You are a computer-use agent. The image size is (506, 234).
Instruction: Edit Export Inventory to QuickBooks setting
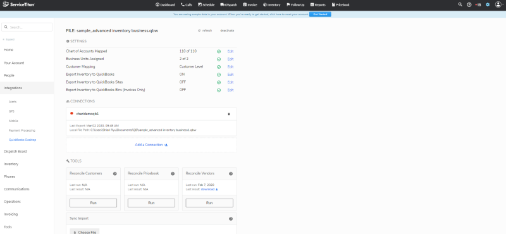point(230,75)
